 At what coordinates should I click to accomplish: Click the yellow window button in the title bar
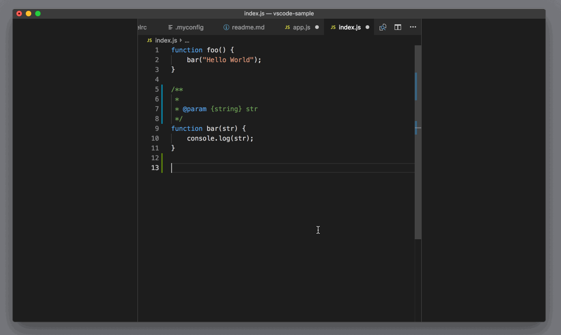pos(29,14)
